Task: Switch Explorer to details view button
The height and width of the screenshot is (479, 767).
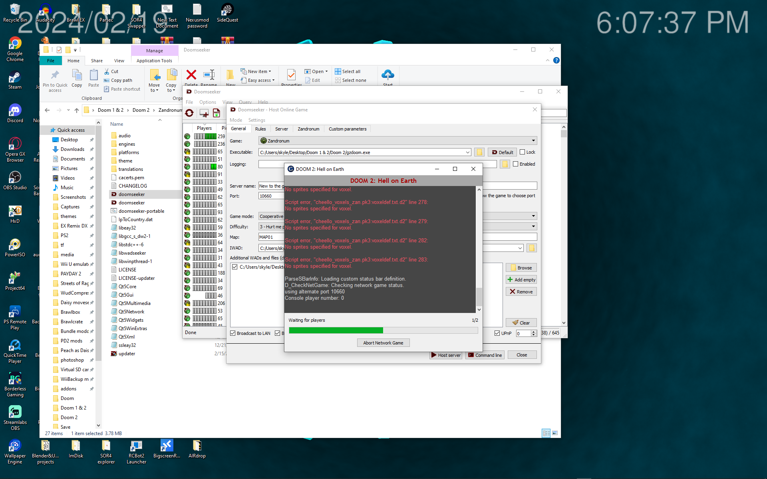Action: click(x=546, y=433)
